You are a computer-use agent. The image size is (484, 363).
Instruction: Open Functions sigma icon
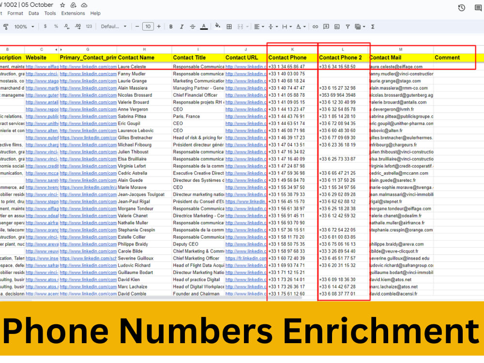(373, 27)
